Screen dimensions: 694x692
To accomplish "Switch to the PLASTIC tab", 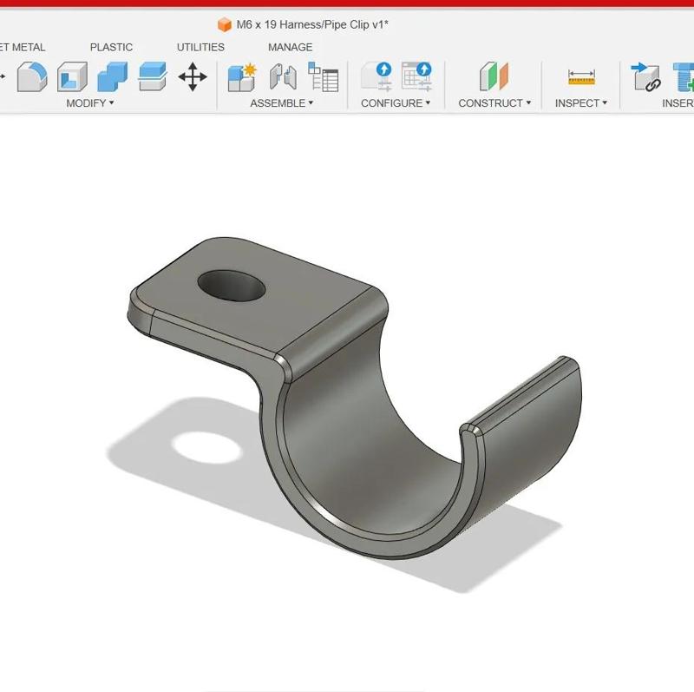I will click(111, 47).
